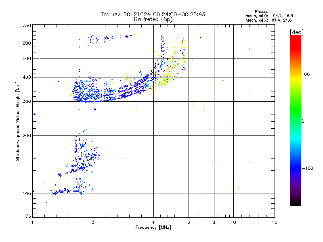Click the "RwPretec (8p)" subtitle

point(153,19)
